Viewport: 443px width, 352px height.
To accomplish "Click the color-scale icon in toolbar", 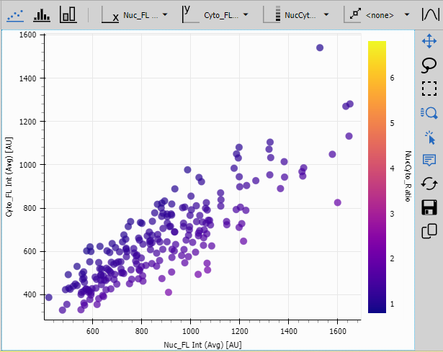I will (x=272, y=14).
